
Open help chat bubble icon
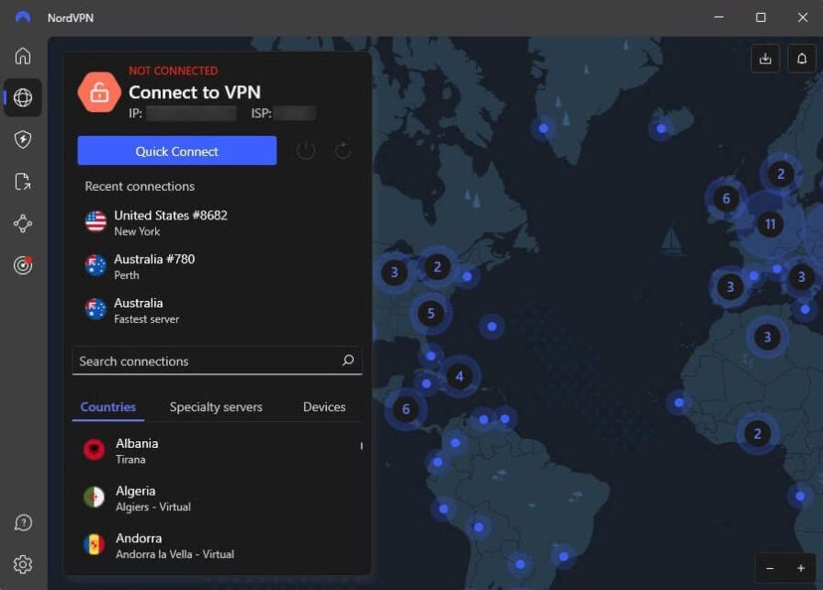pyautogui.click(x=23, y=523)
